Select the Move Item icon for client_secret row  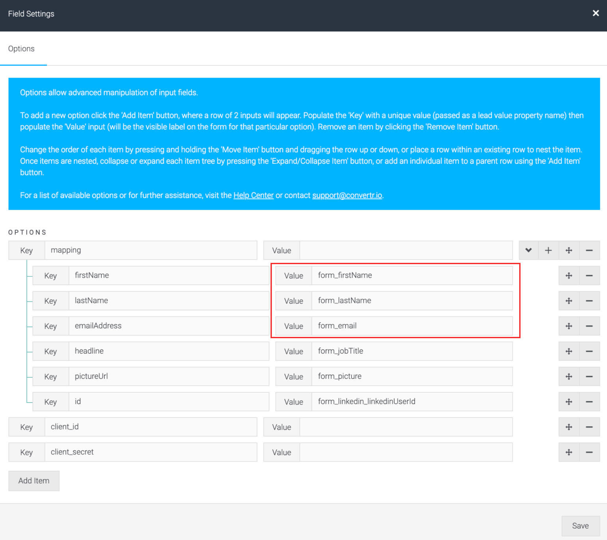tap(569, 452)
